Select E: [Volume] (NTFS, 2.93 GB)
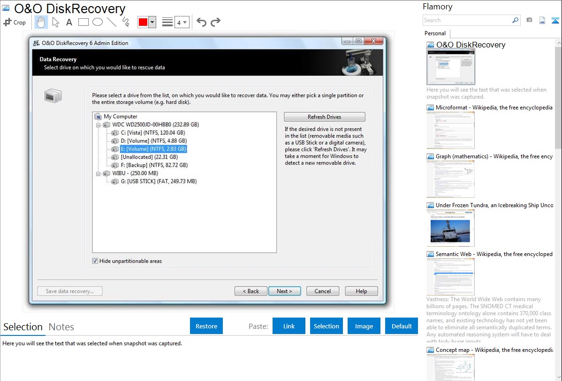562x381 pixels. point(153,148)
